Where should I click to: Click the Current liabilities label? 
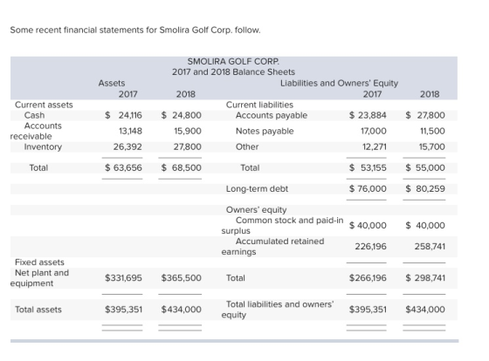pyautogui.click(x=259, y=105)
